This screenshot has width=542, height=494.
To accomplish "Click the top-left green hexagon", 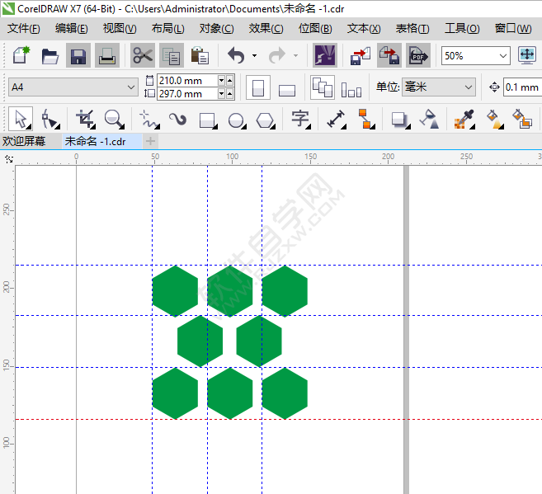I will point(175,291).
